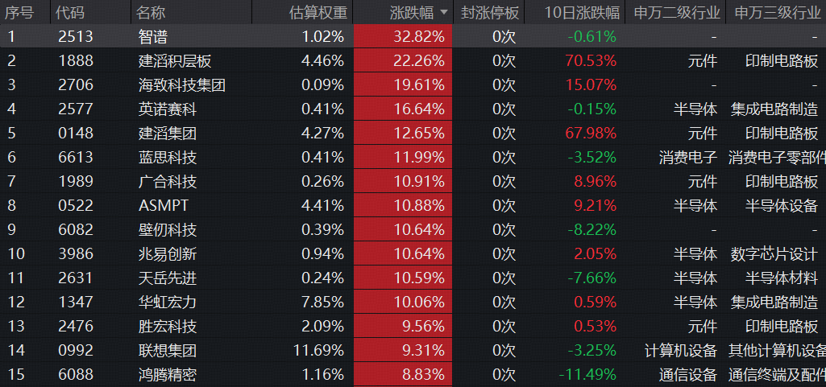
Task: Choose 广合科技 from the list
Action: [x=168, y=181]
